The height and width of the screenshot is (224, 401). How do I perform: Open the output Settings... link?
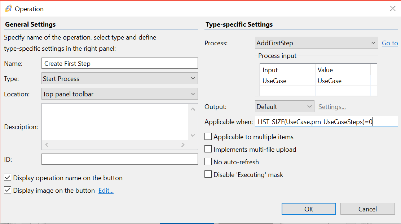point(332,107)
